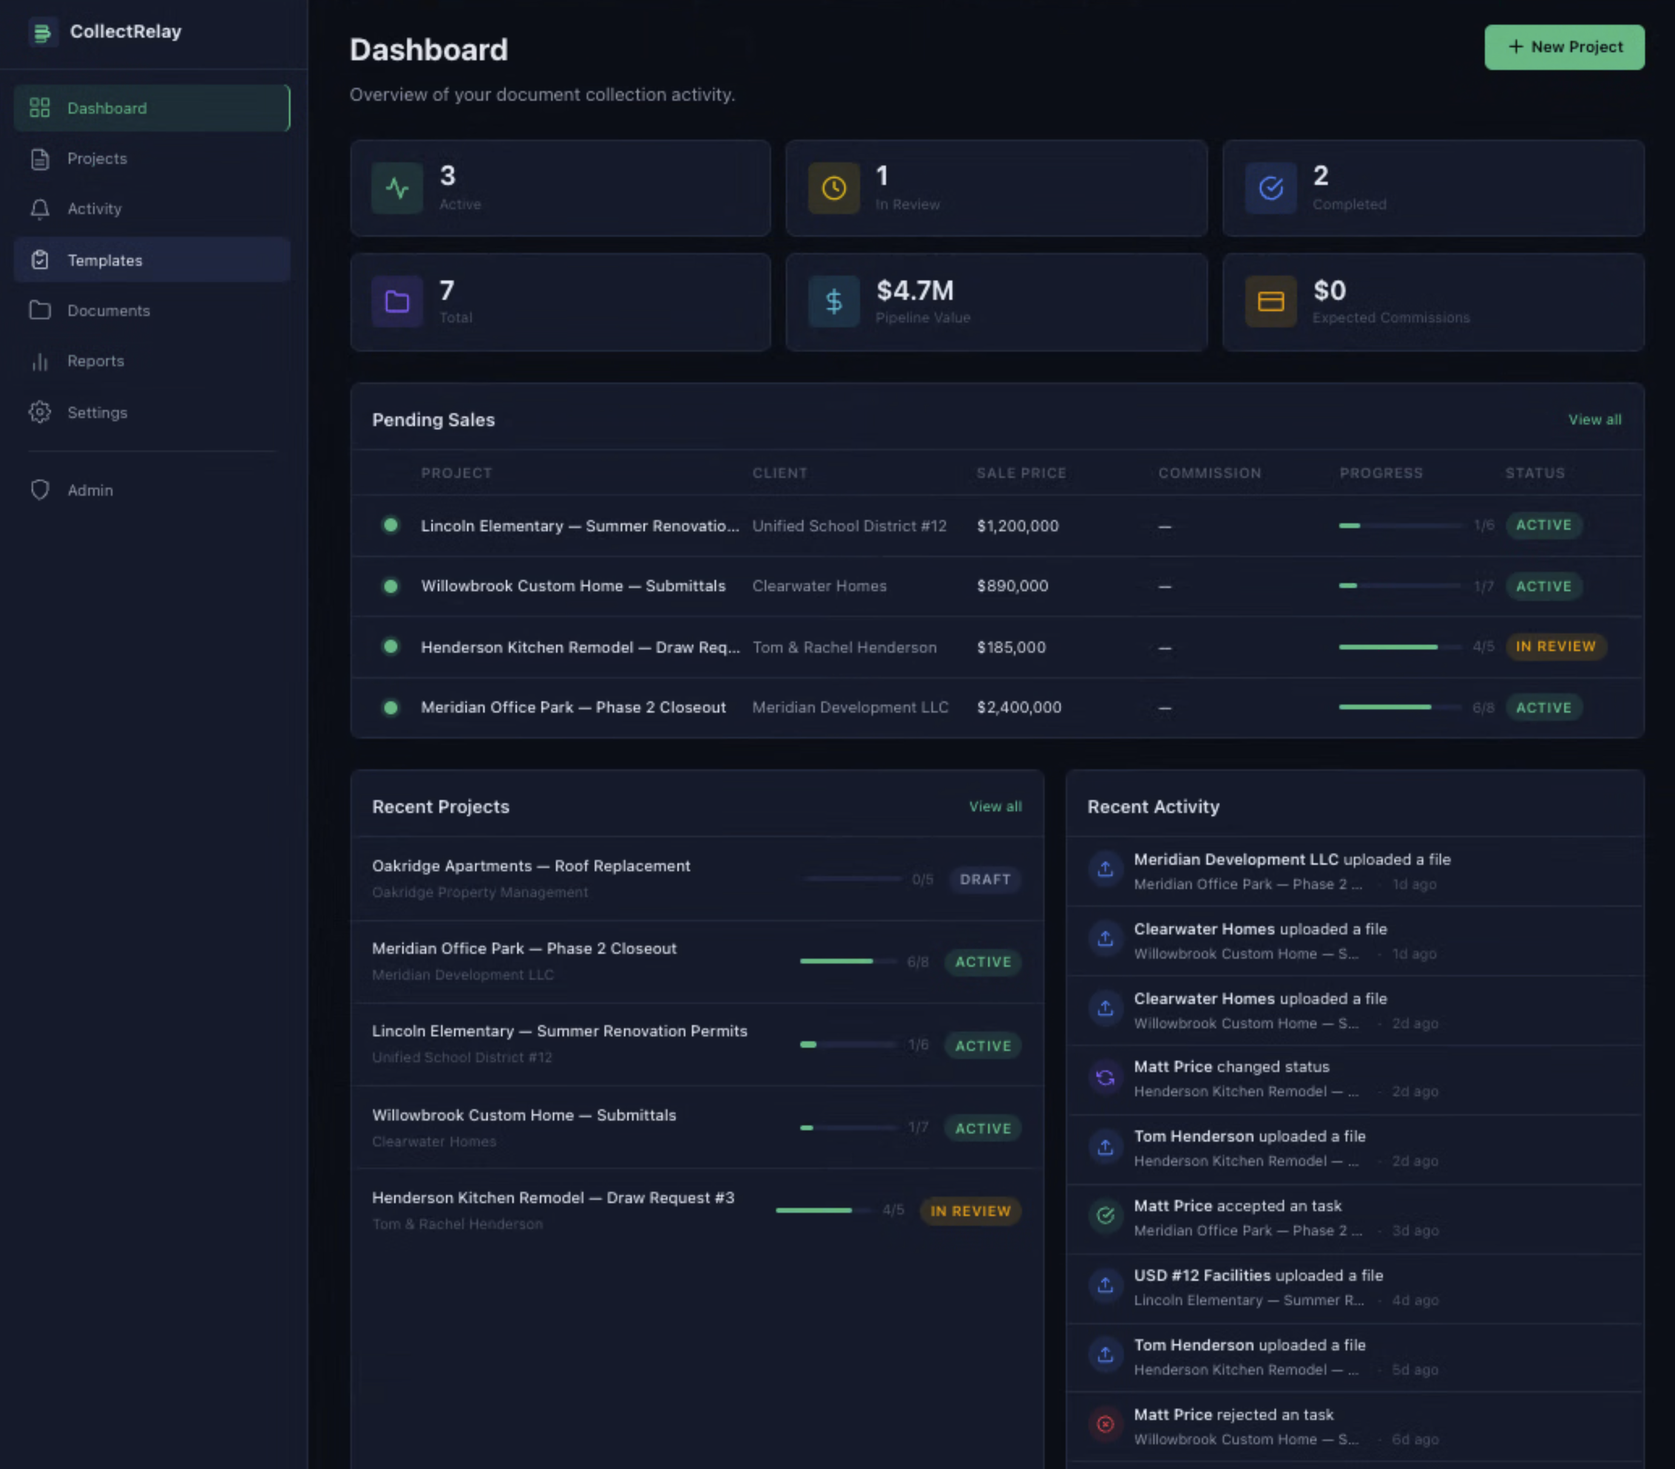
Task: Switch to Dashboard in the sidebar
Action: coord(107,107)
